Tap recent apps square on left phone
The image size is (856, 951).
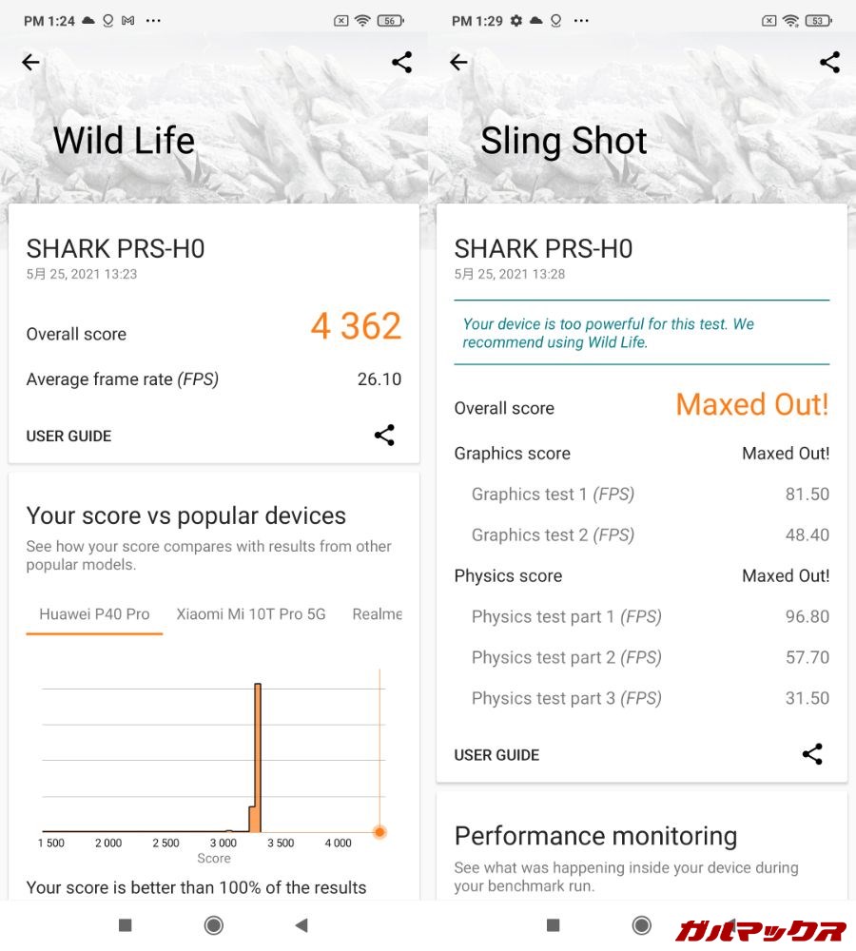point(125,924)
